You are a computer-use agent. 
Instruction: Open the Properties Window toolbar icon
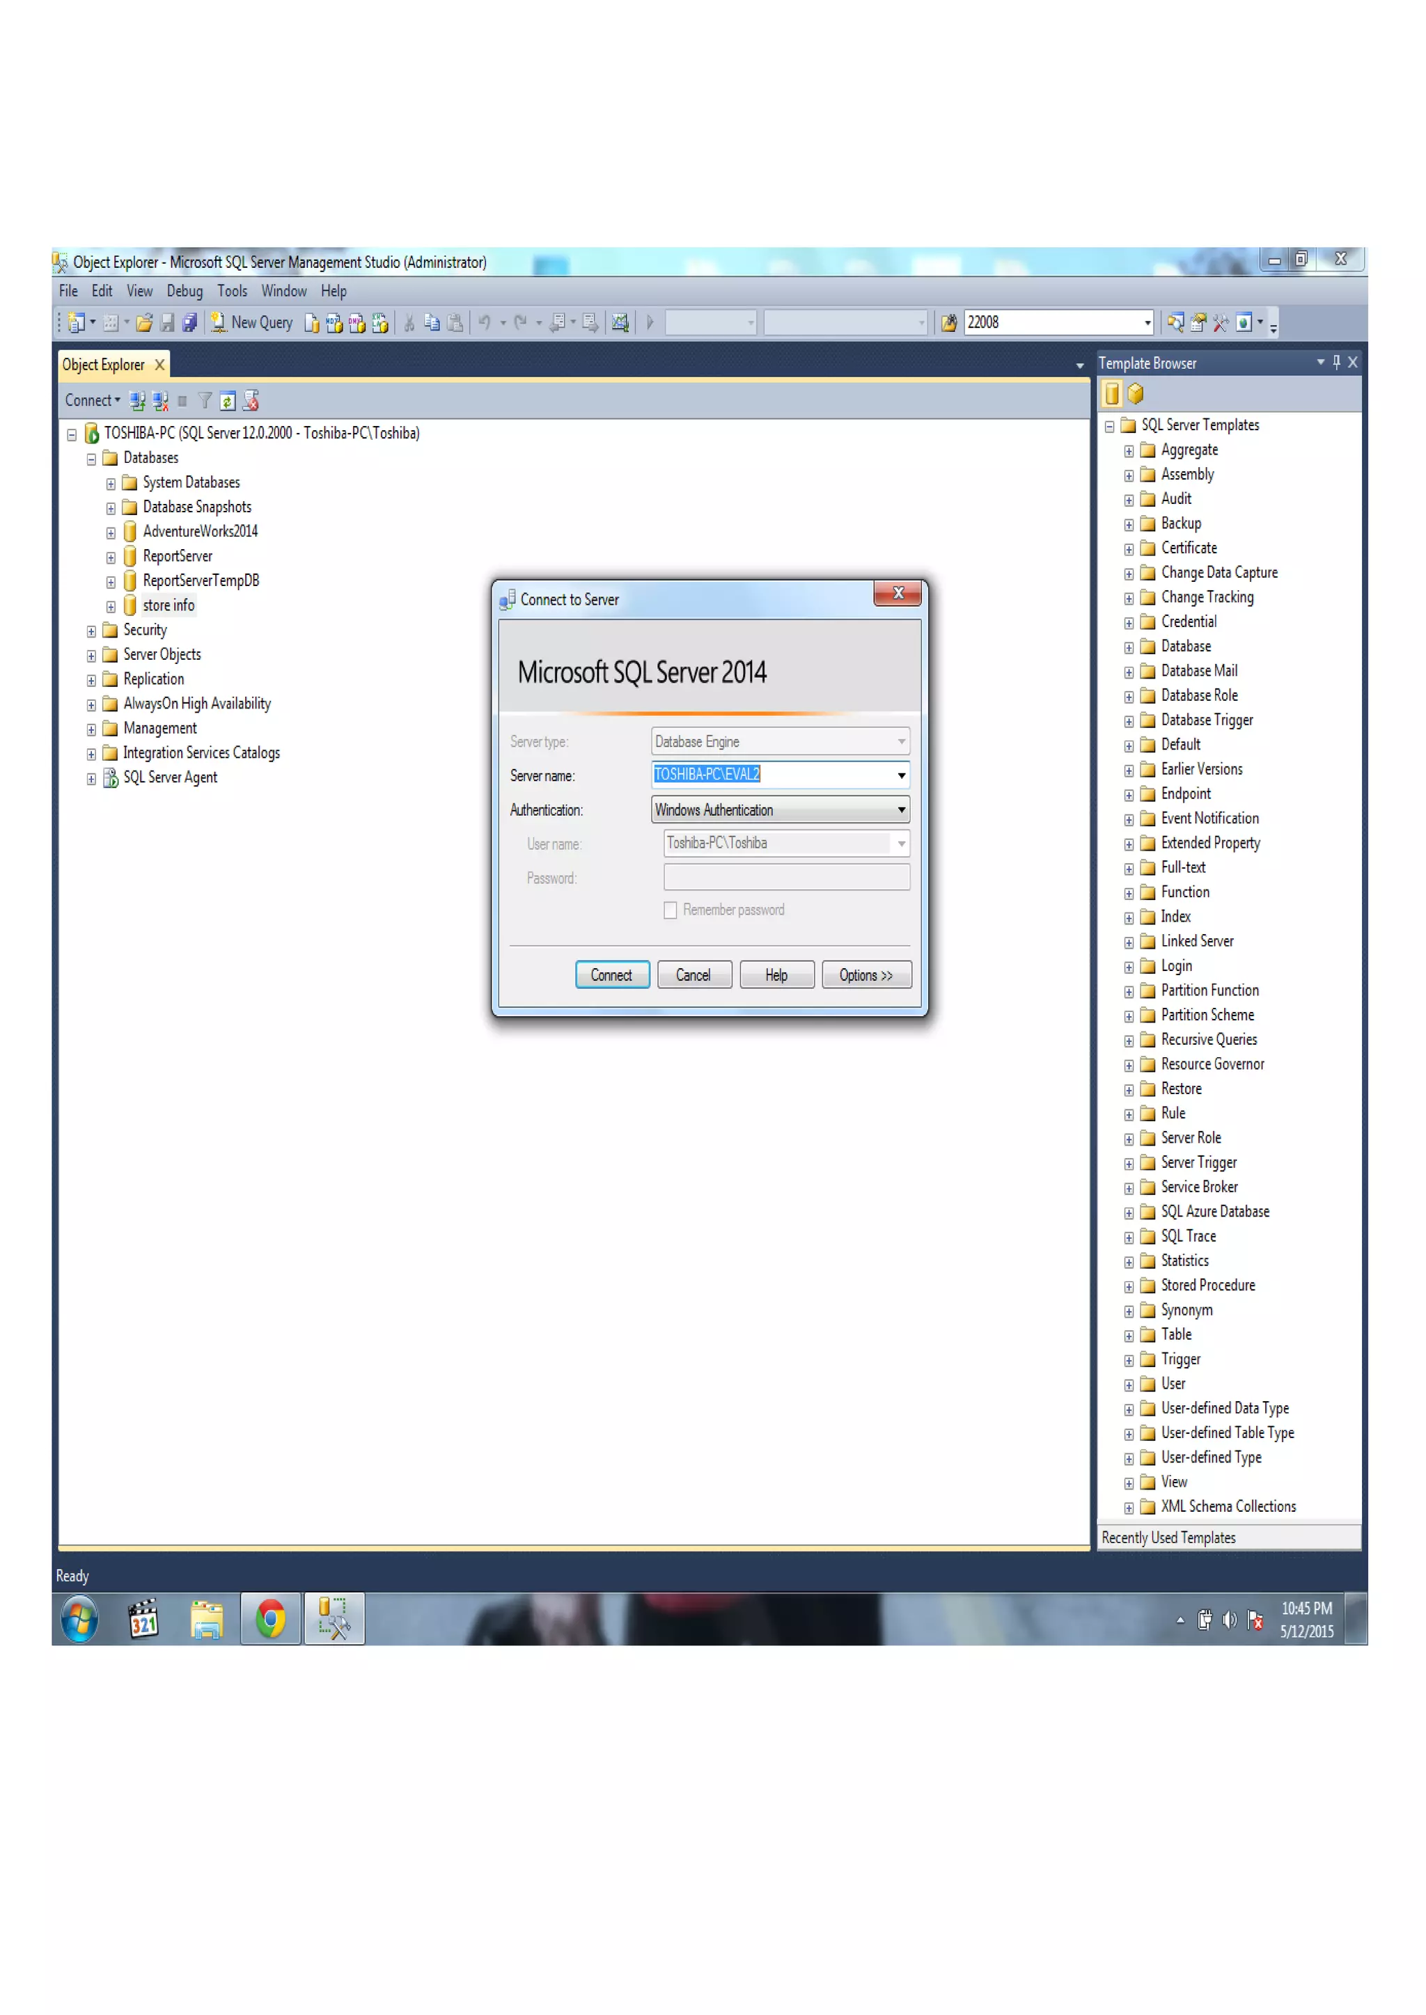(x=1198, y=323)
